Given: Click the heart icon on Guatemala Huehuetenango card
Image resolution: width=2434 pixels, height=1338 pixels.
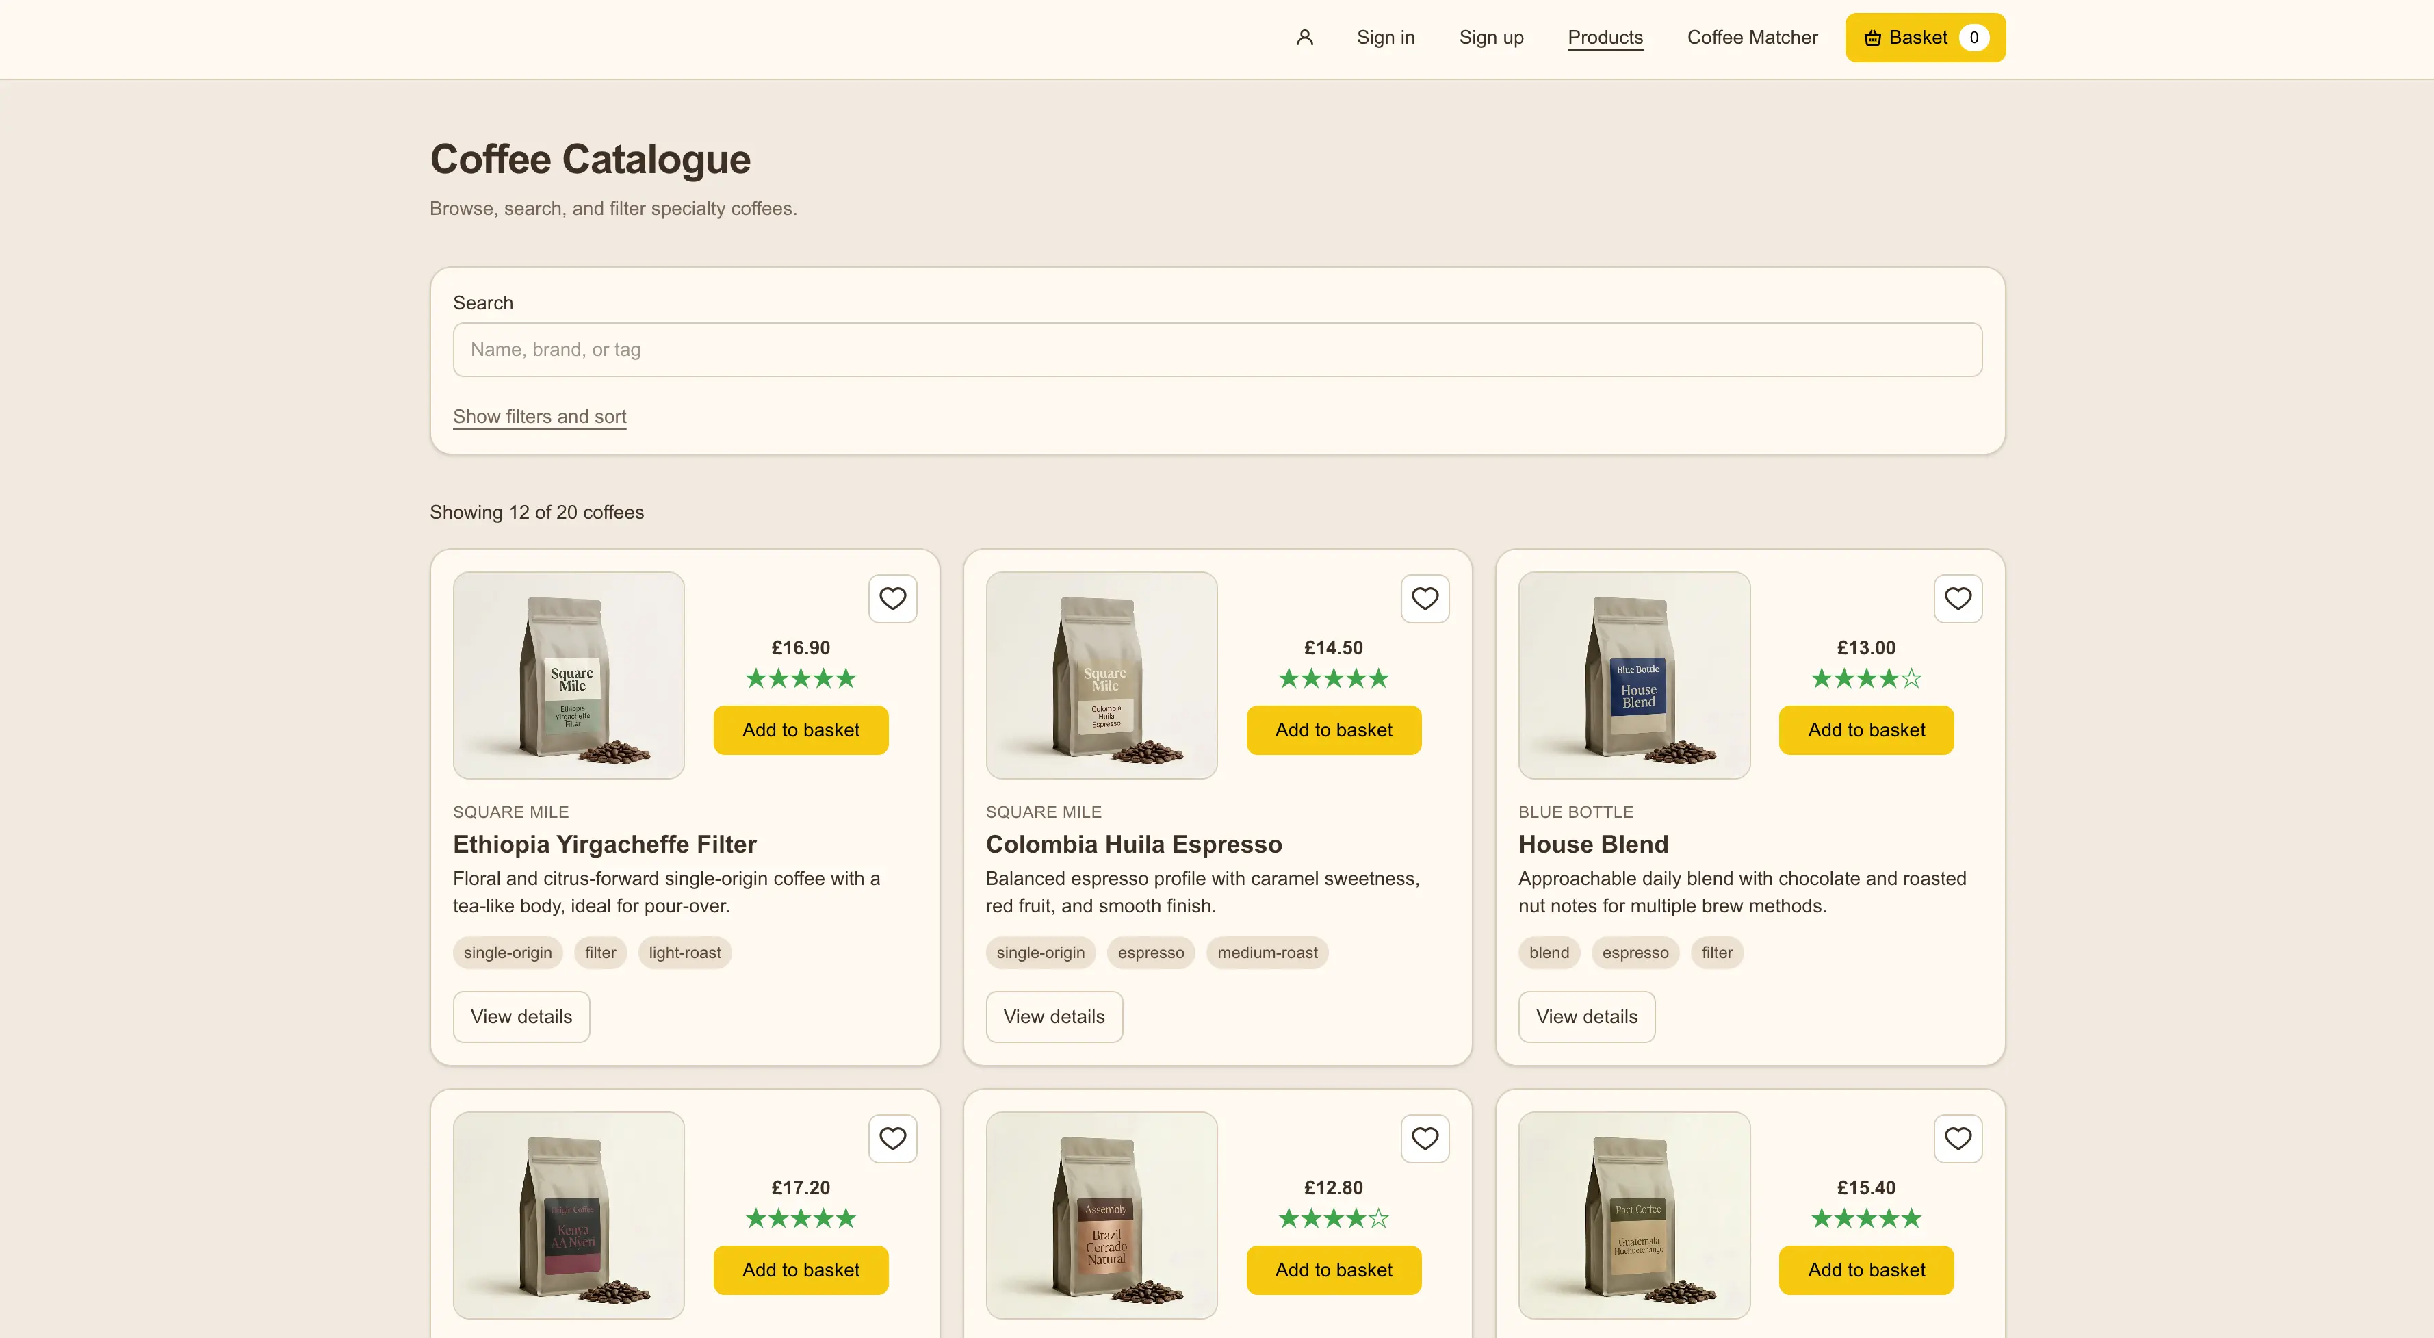Looking at the screenshot, I should tap(1958, 1139).
